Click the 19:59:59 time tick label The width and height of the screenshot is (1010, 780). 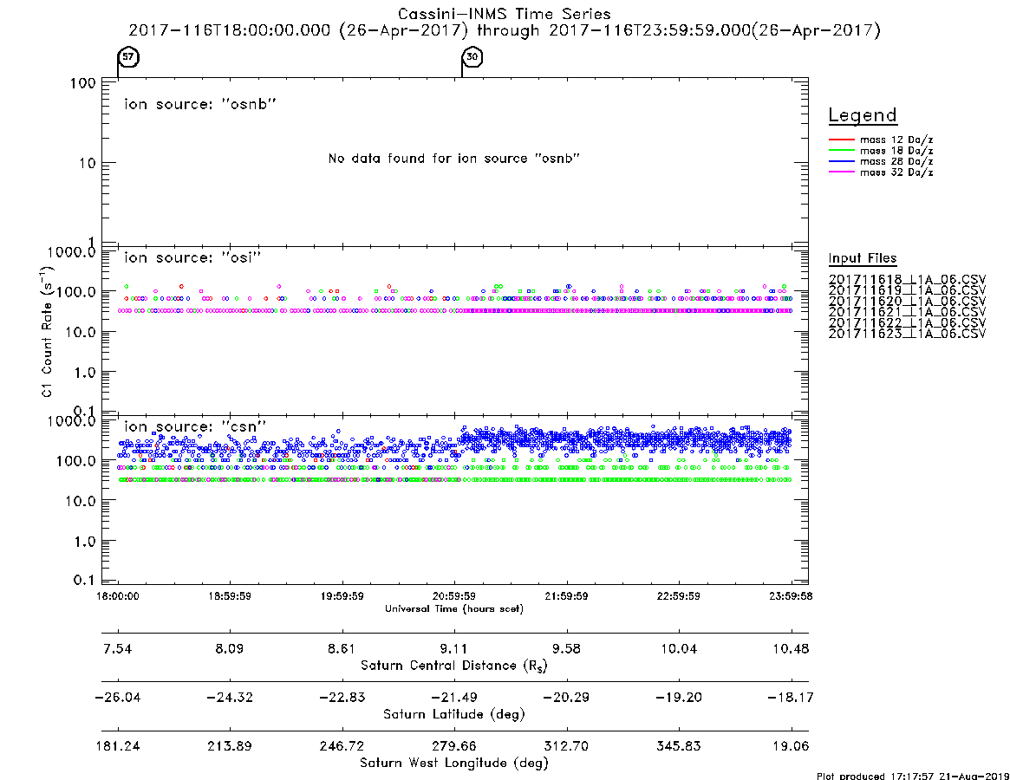[342, 596]
